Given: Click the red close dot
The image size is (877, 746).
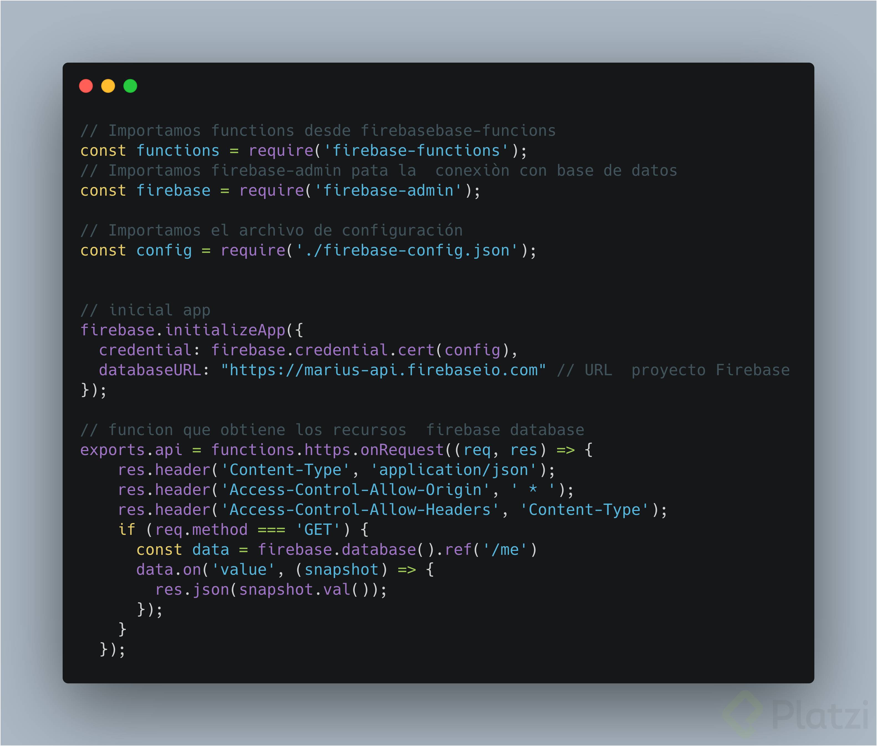Looking at the screenshot, I should (86, 86).
